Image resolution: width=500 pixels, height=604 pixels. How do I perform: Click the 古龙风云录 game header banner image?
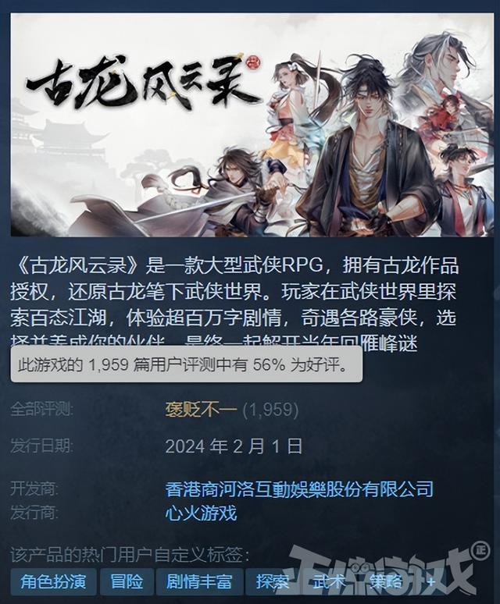(x=252, y=125)
